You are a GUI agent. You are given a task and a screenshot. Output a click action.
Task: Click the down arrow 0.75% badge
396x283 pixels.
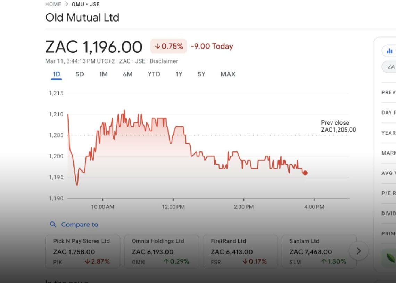tap(168, 46)
